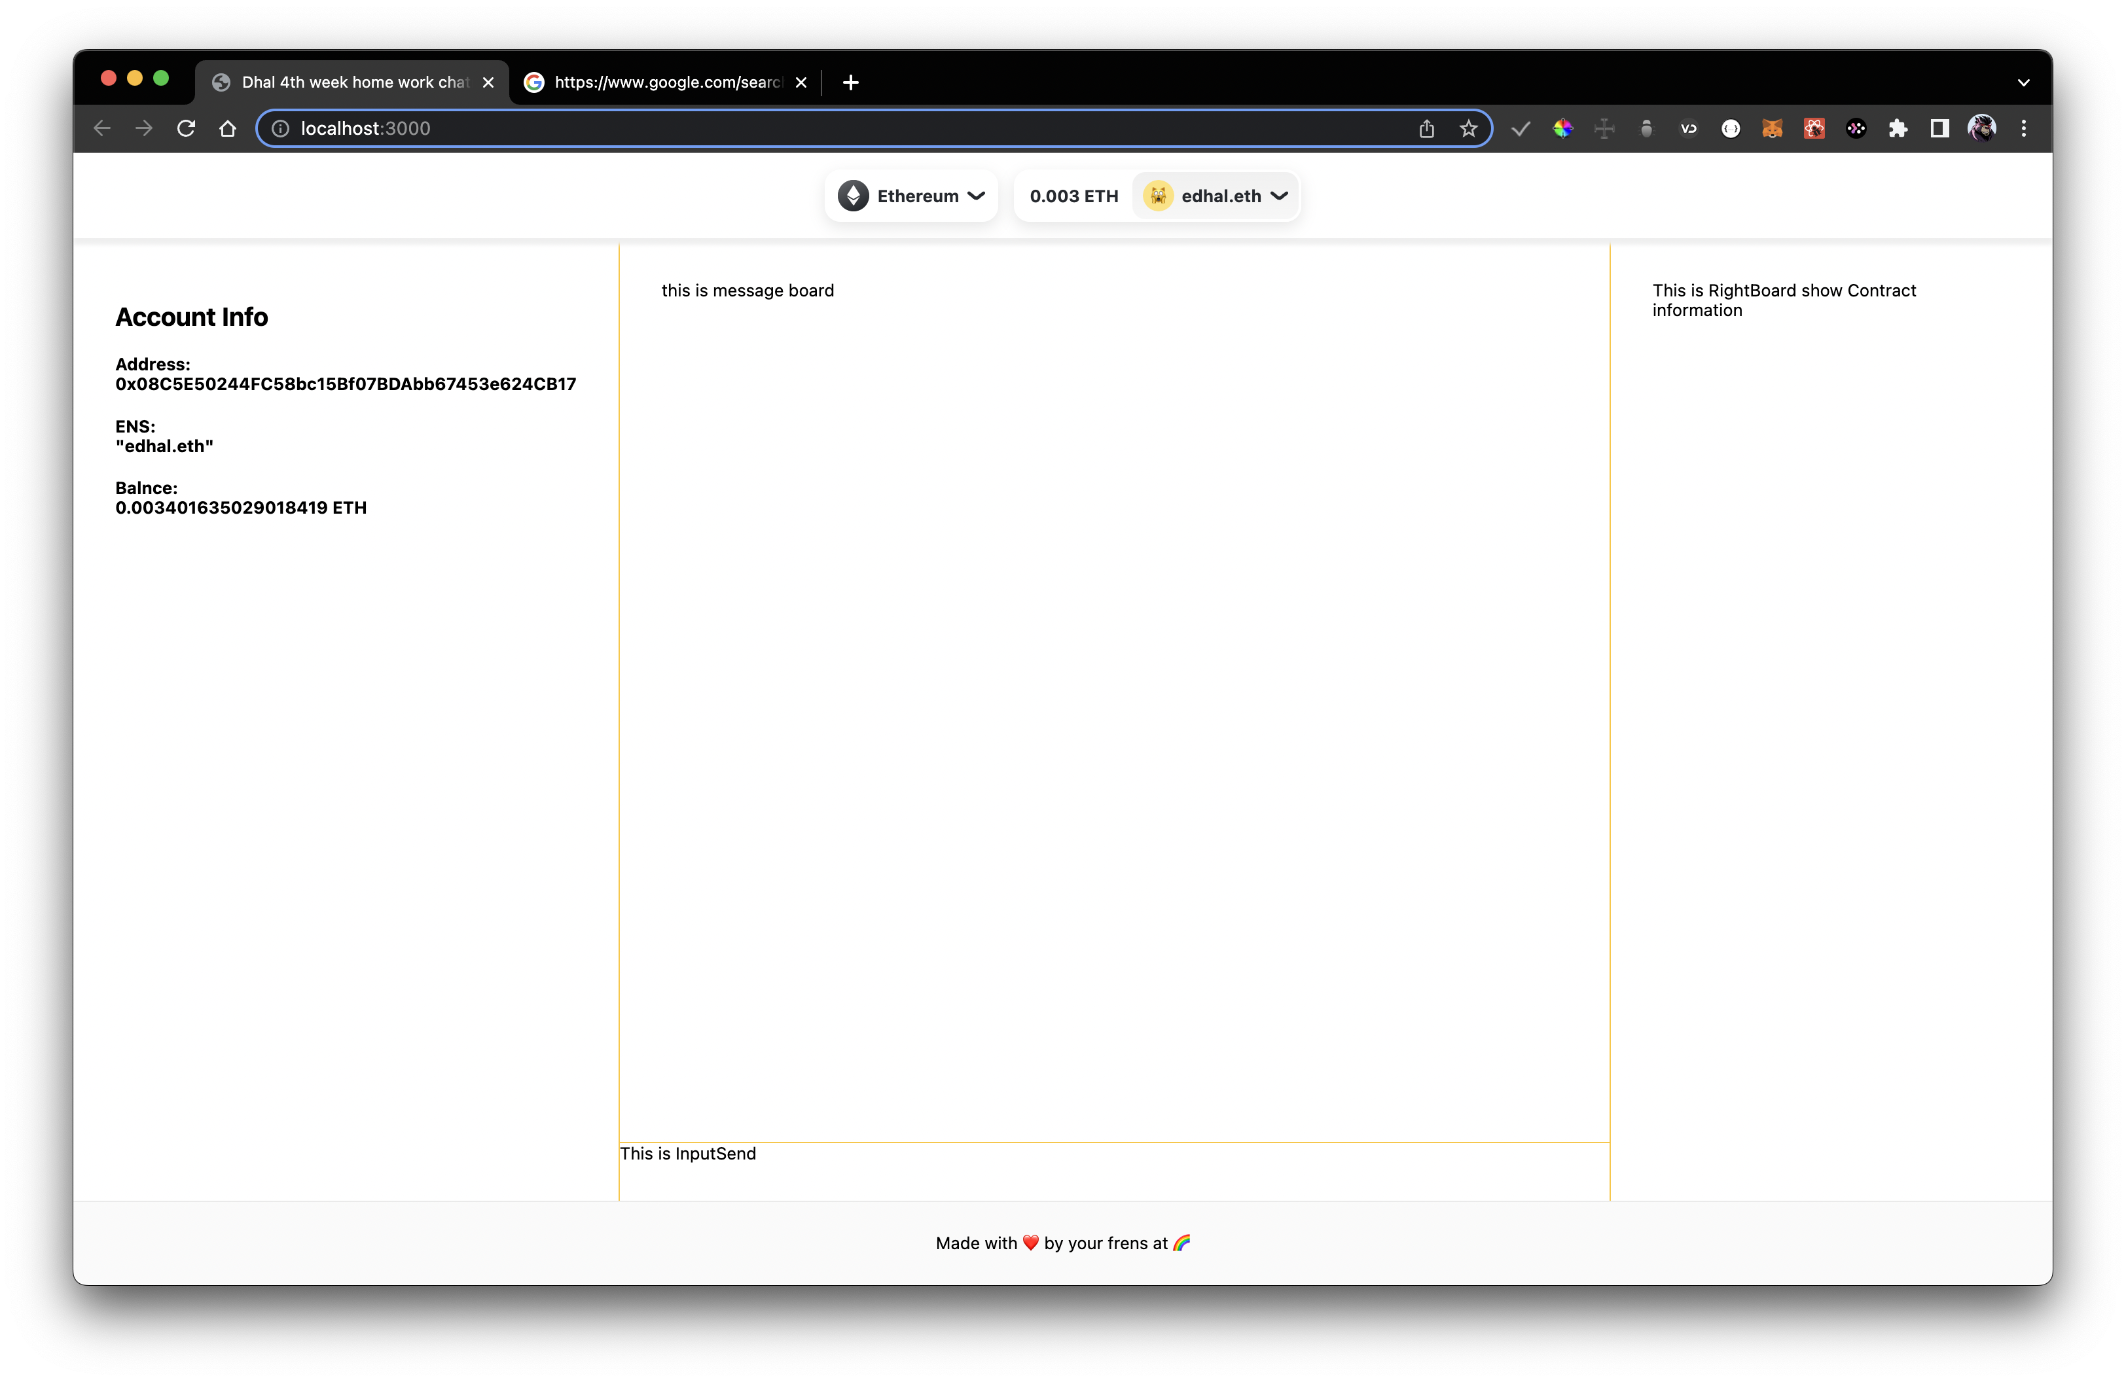This screenshot has height=1382, width=2126.
Task: Bookmark this page with the star
Action: (x=1469, y=128)
